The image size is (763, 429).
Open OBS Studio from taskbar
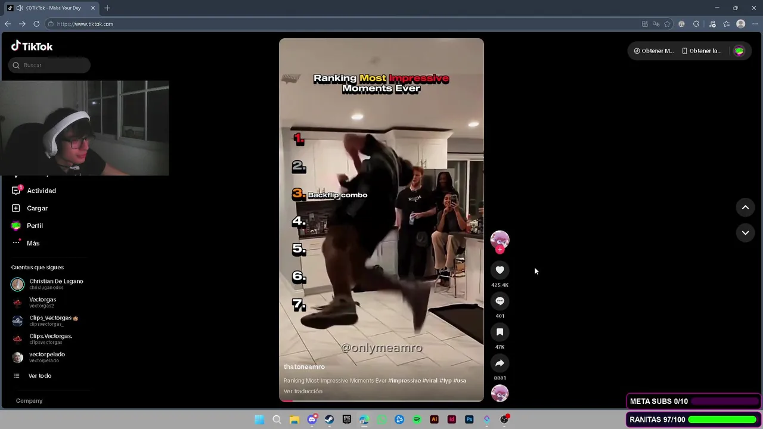[504, 419]
